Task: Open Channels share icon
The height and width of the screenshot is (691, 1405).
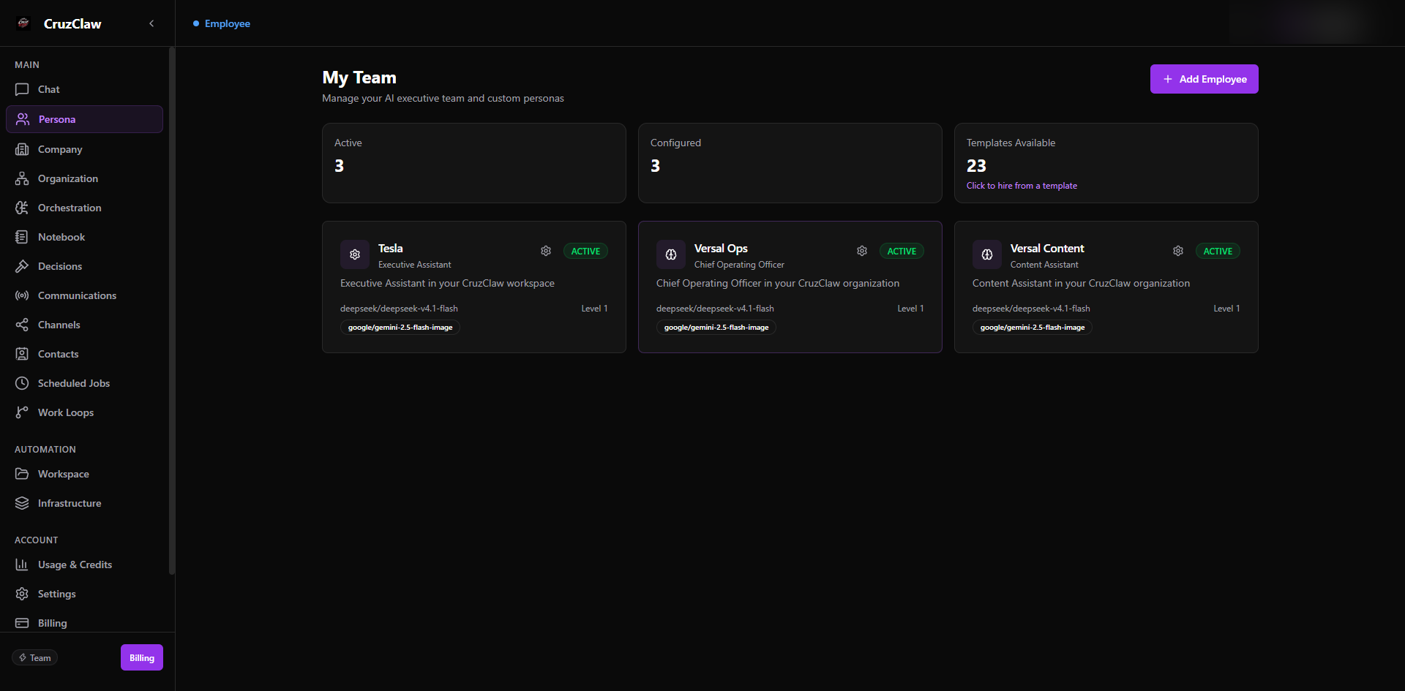Action: (22, 325)
